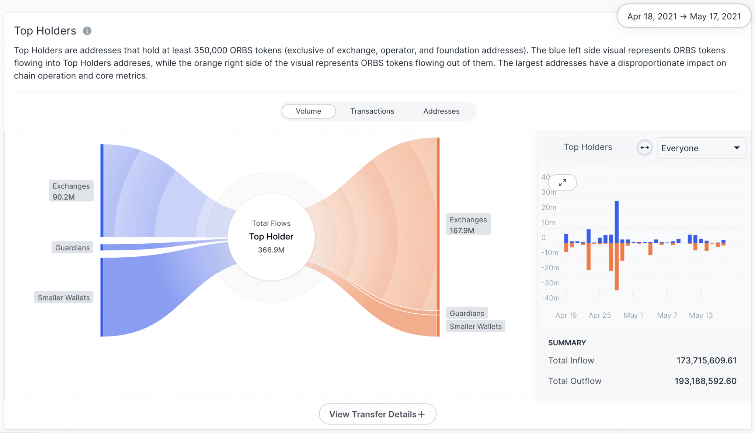Switch to the Transactions view
The image size is (755, 433).
372,111
